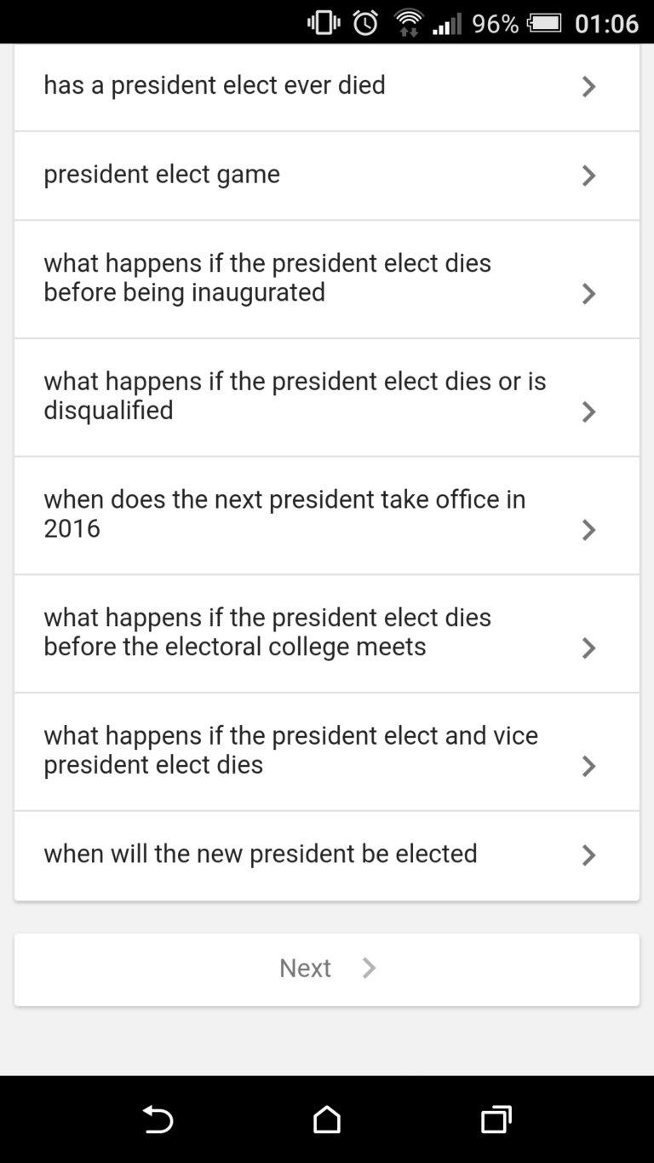
Task: Tap the Wi-Fi status bar icon
Action: 409,23
